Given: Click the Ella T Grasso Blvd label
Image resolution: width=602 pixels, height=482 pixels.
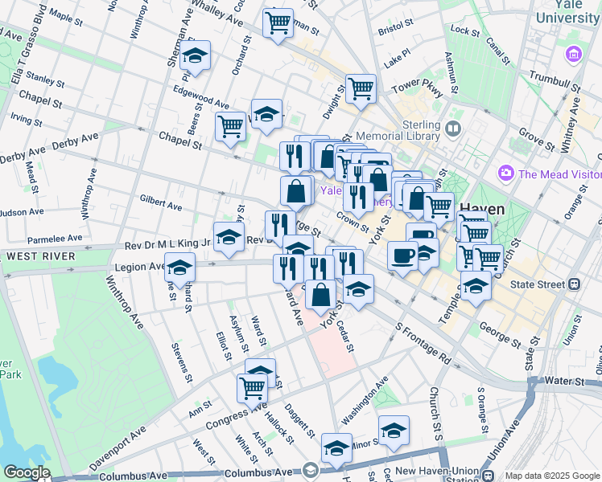Looking at the screenshot, I should [x=28, y=44].
